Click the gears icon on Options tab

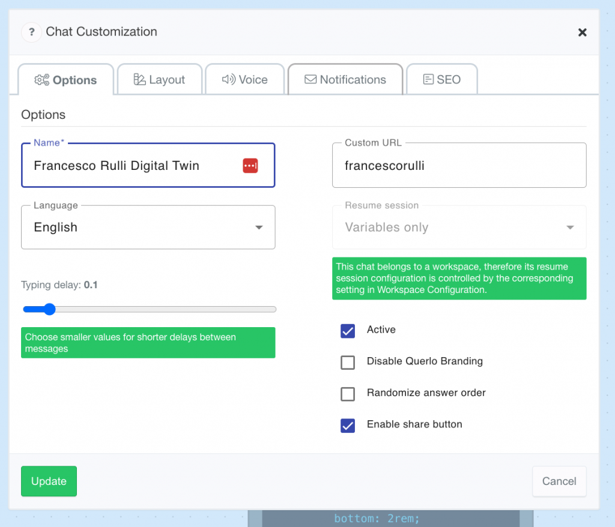[x=41, y=80]
